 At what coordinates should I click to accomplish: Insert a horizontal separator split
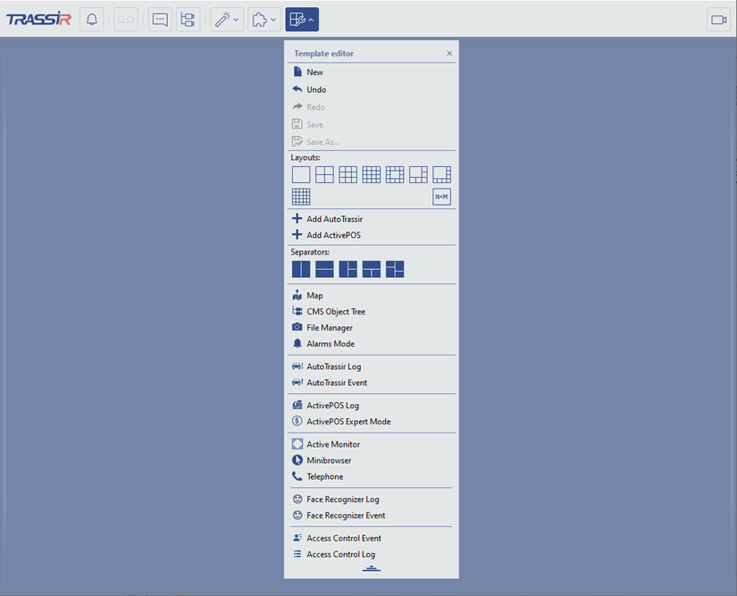(x=324, y=269)
